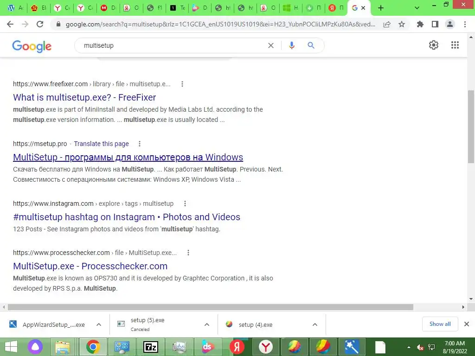Focus the address bar URL
Viewport: 475px width, 356px height.
(220, 24)
